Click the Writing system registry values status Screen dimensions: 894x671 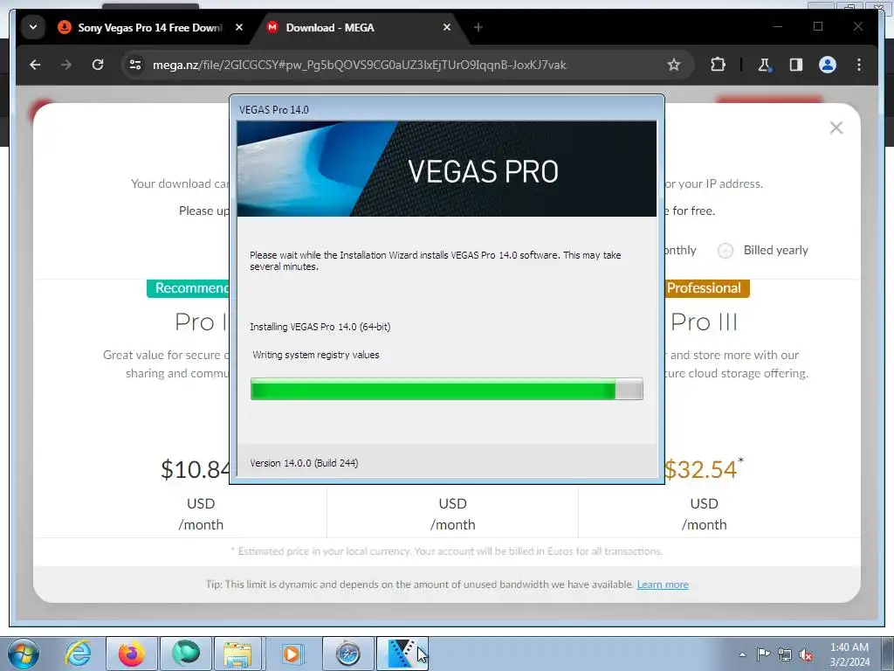pos(316,355)
